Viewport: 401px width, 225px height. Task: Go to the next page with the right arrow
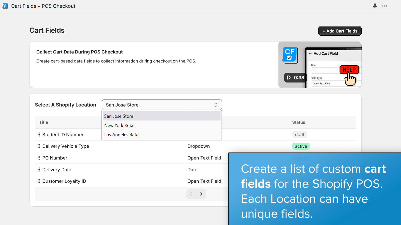coord(201,194)
